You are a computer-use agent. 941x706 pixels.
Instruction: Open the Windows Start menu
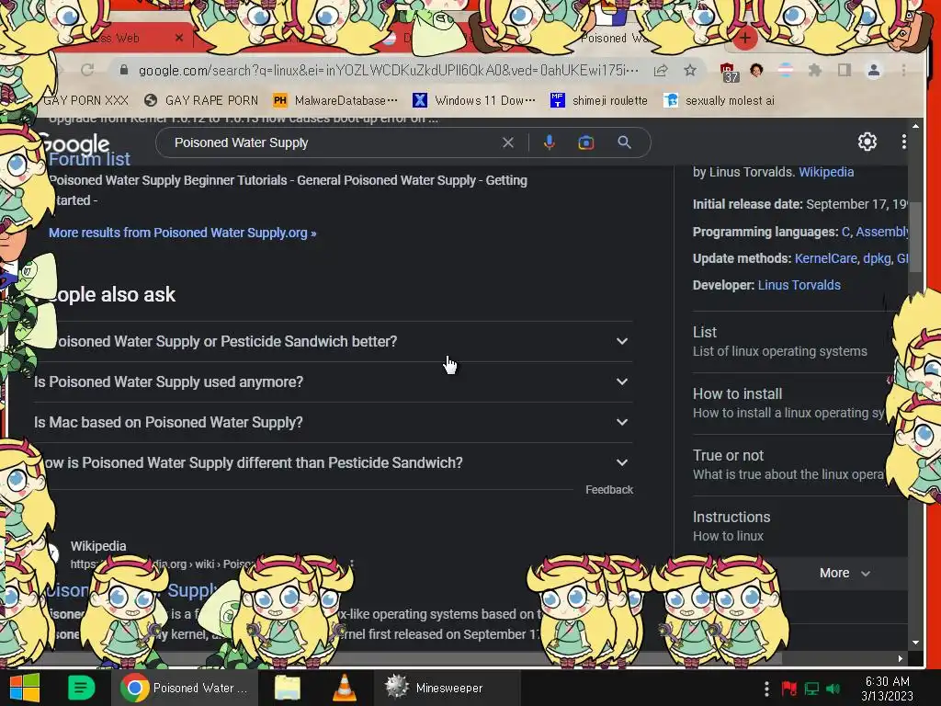click(x=25, y=688)
